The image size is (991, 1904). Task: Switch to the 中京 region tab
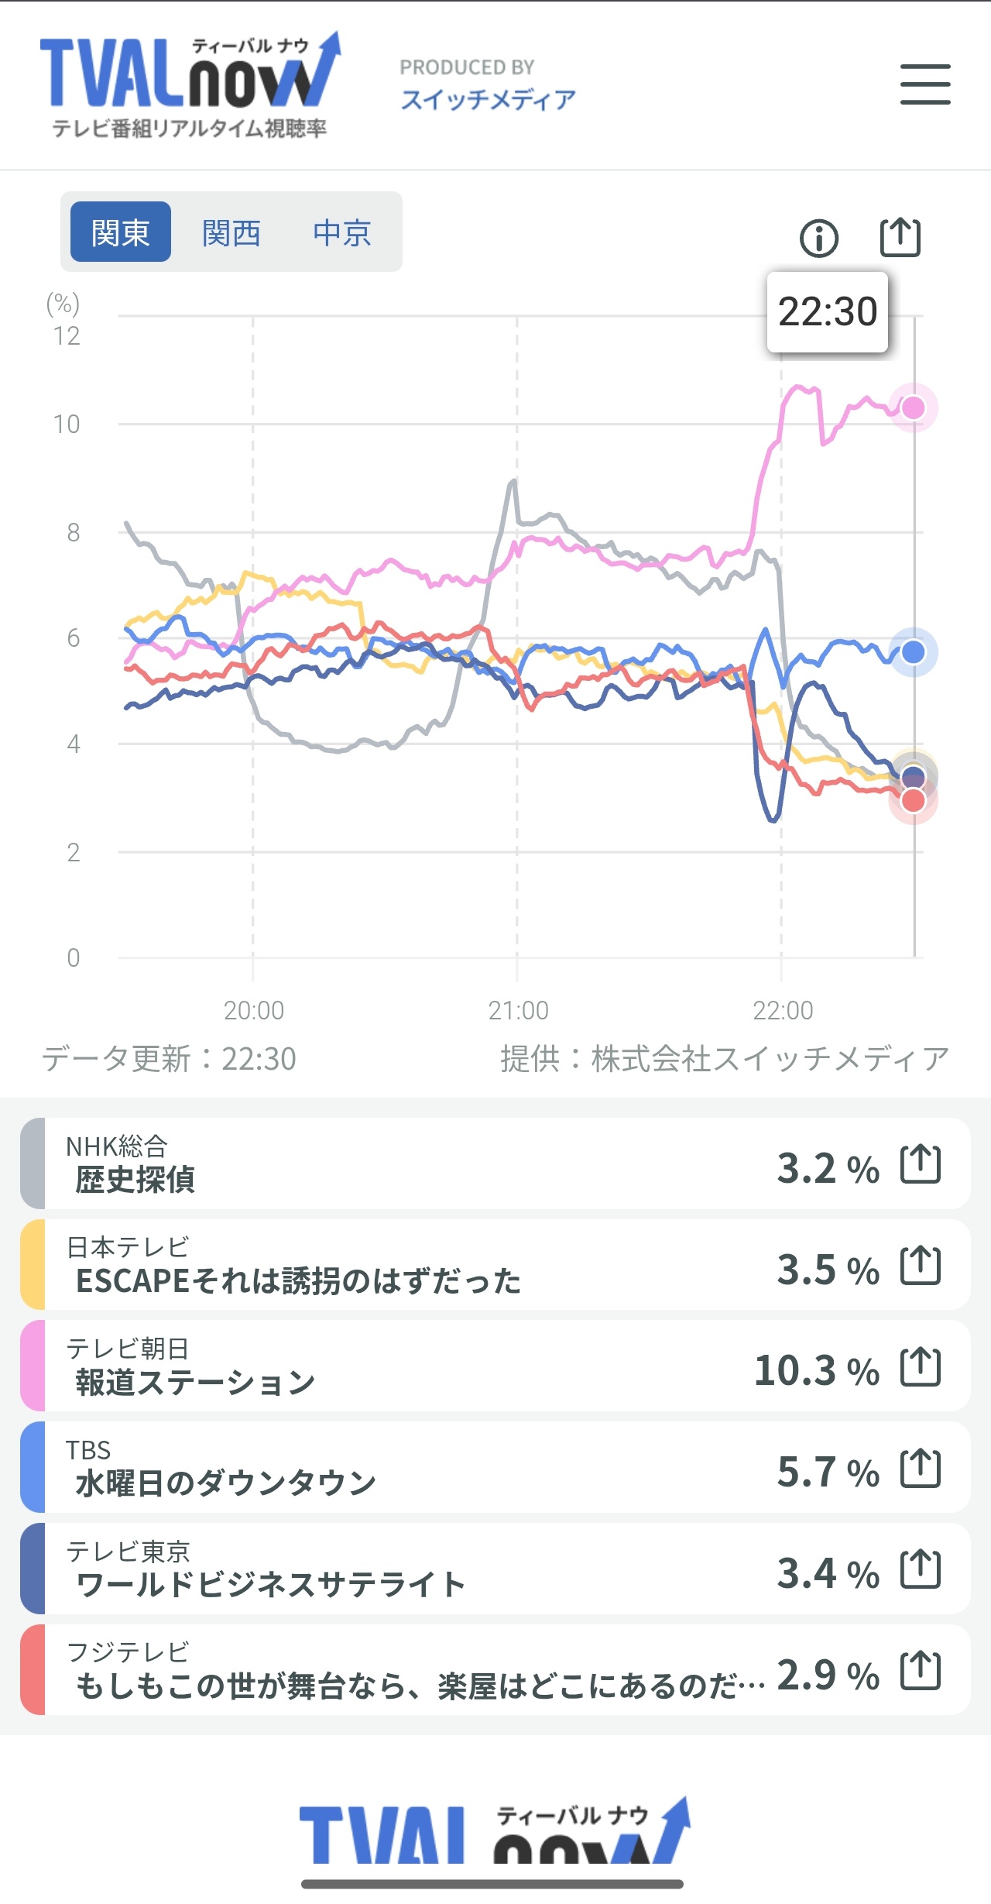342,232
